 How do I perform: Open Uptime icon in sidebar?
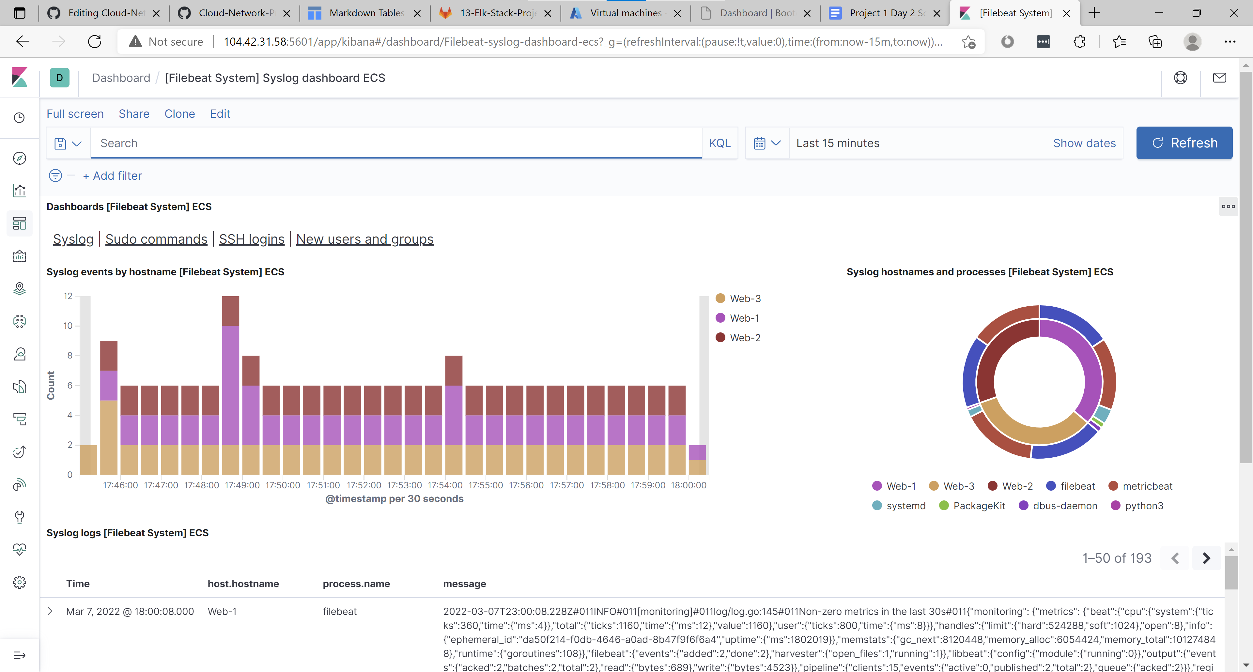point(20,452)
